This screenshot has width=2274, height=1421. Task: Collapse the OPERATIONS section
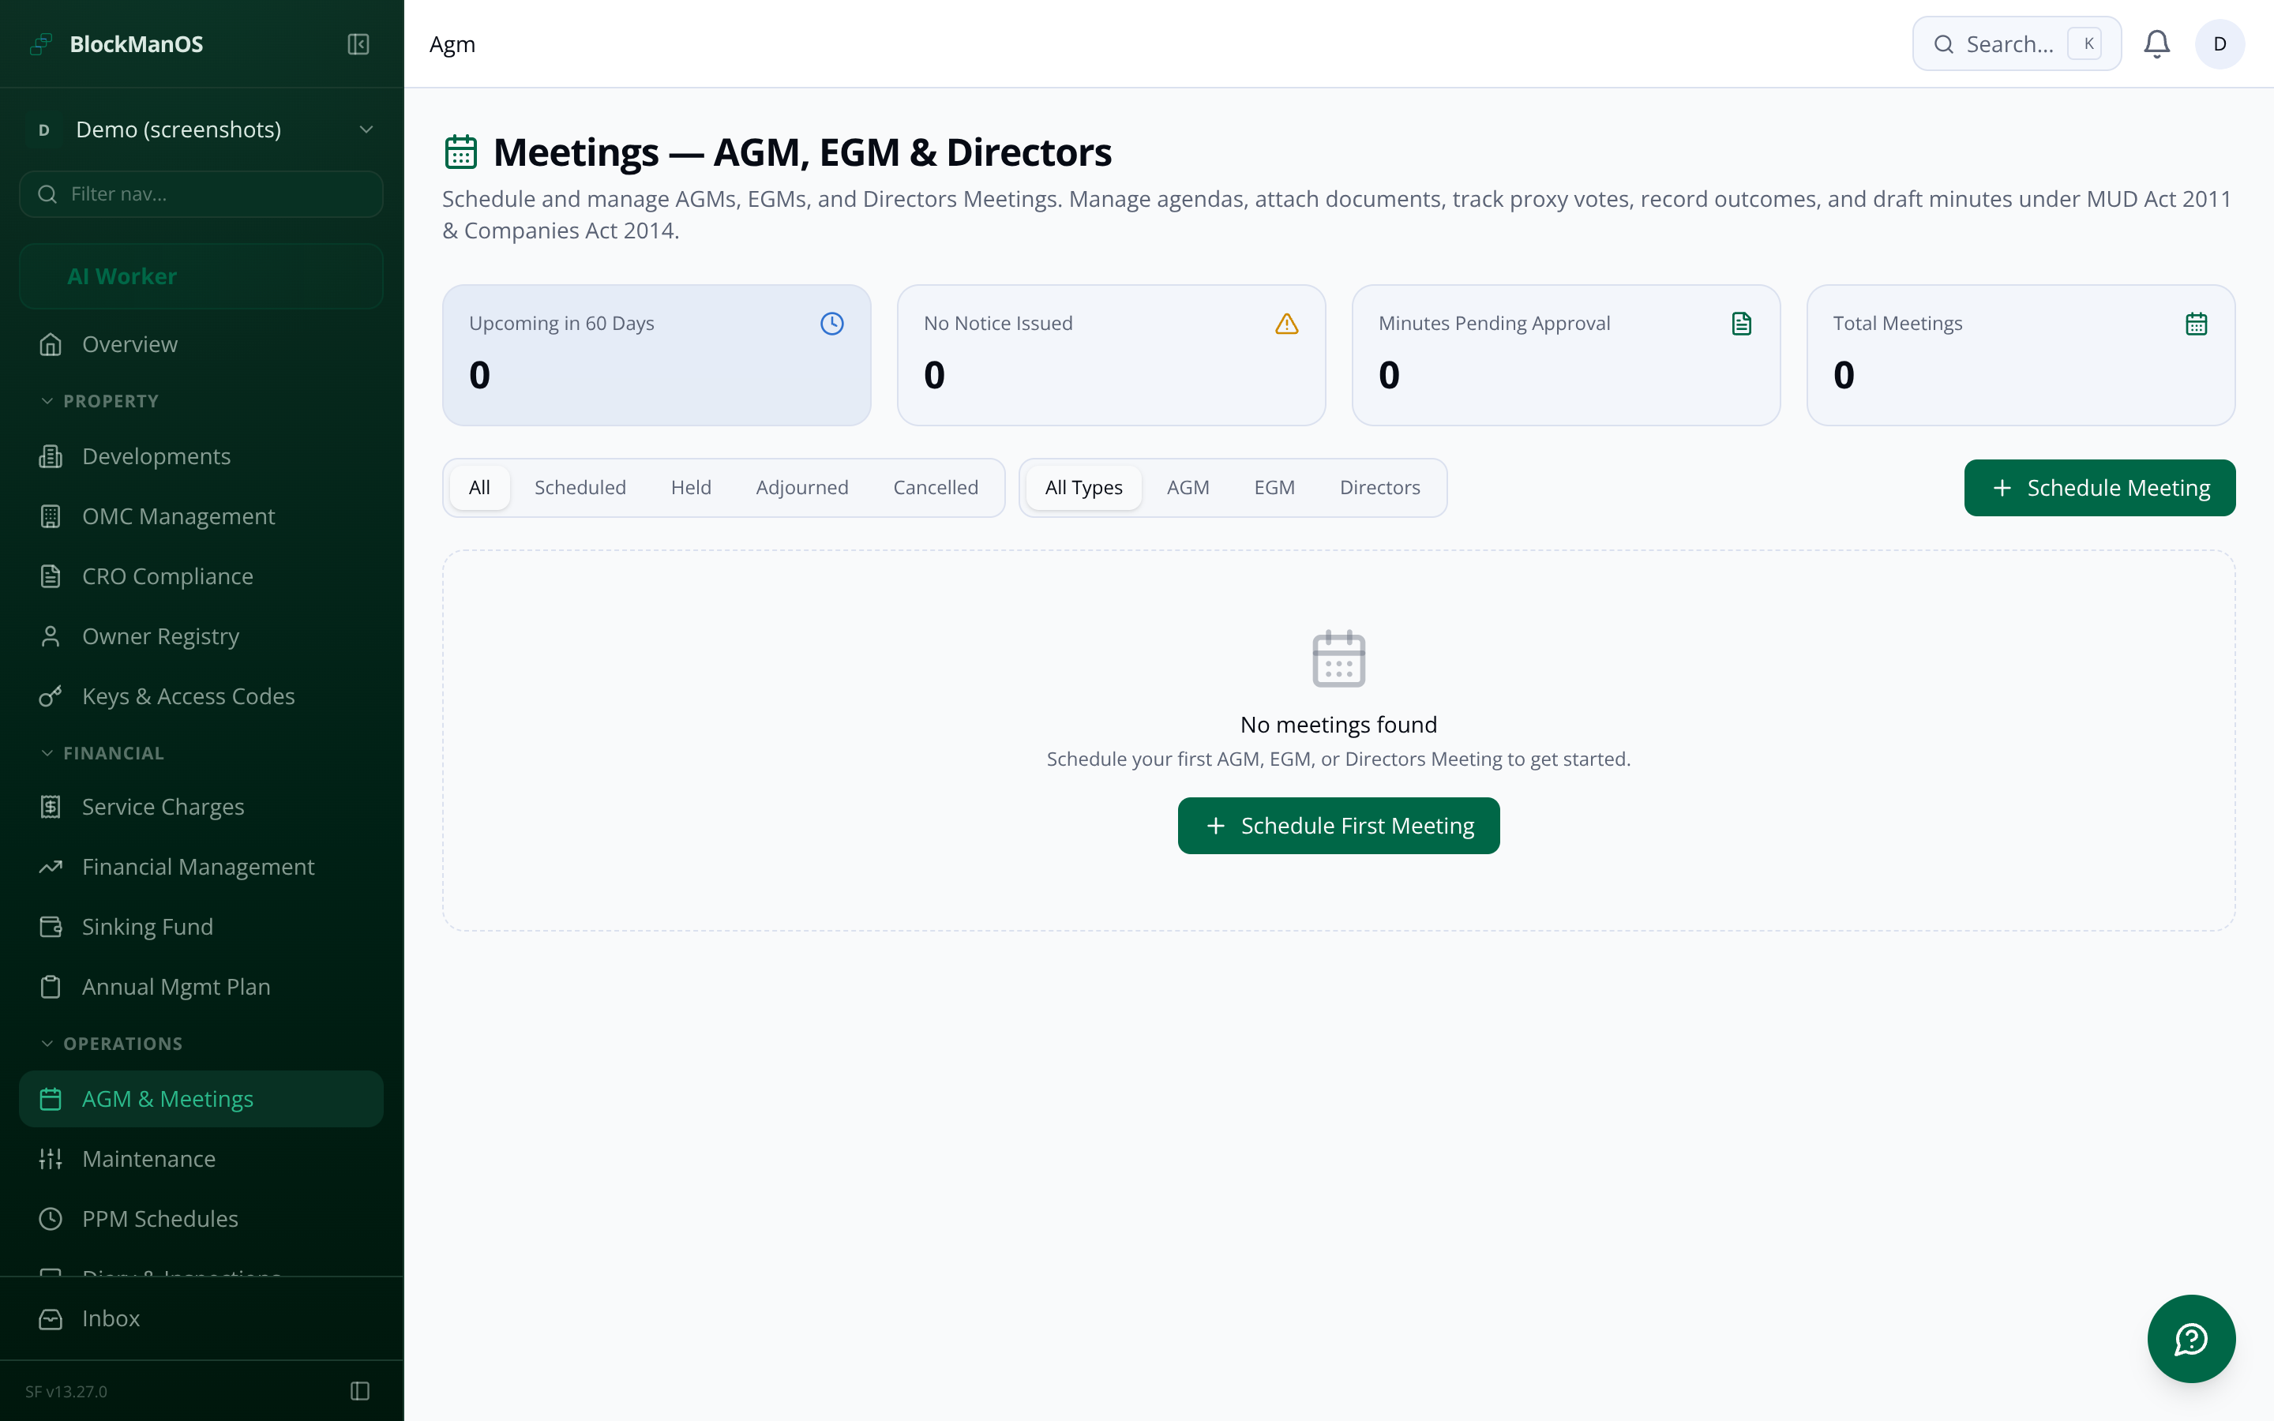coord(112,1044)
